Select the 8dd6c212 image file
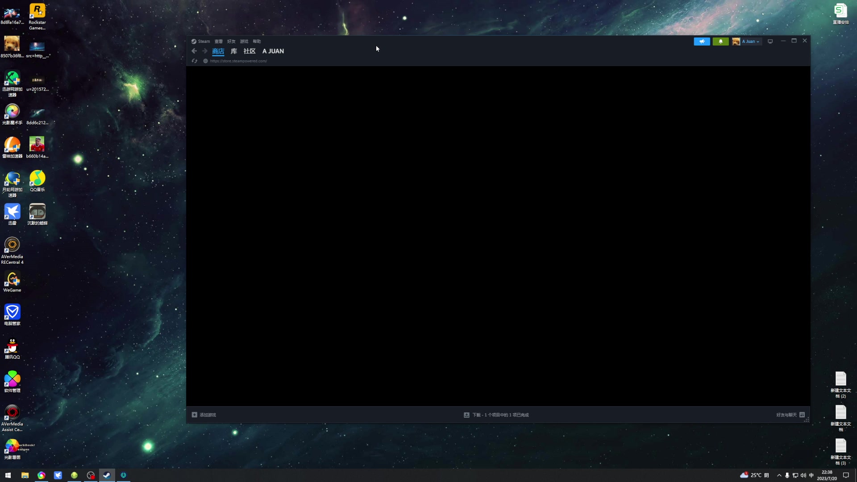The height and width of the screenshot is (482, 857). pos(37,116)
